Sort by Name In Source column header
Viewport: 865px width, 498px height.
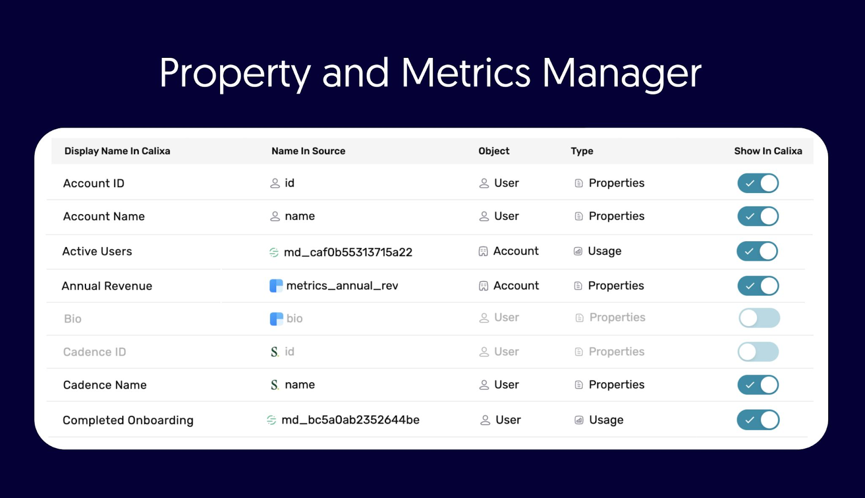coord(308,151)
